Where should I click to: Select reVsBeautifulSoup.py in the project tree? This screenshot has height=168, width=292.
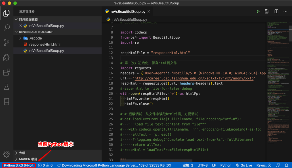click(47, 51)
